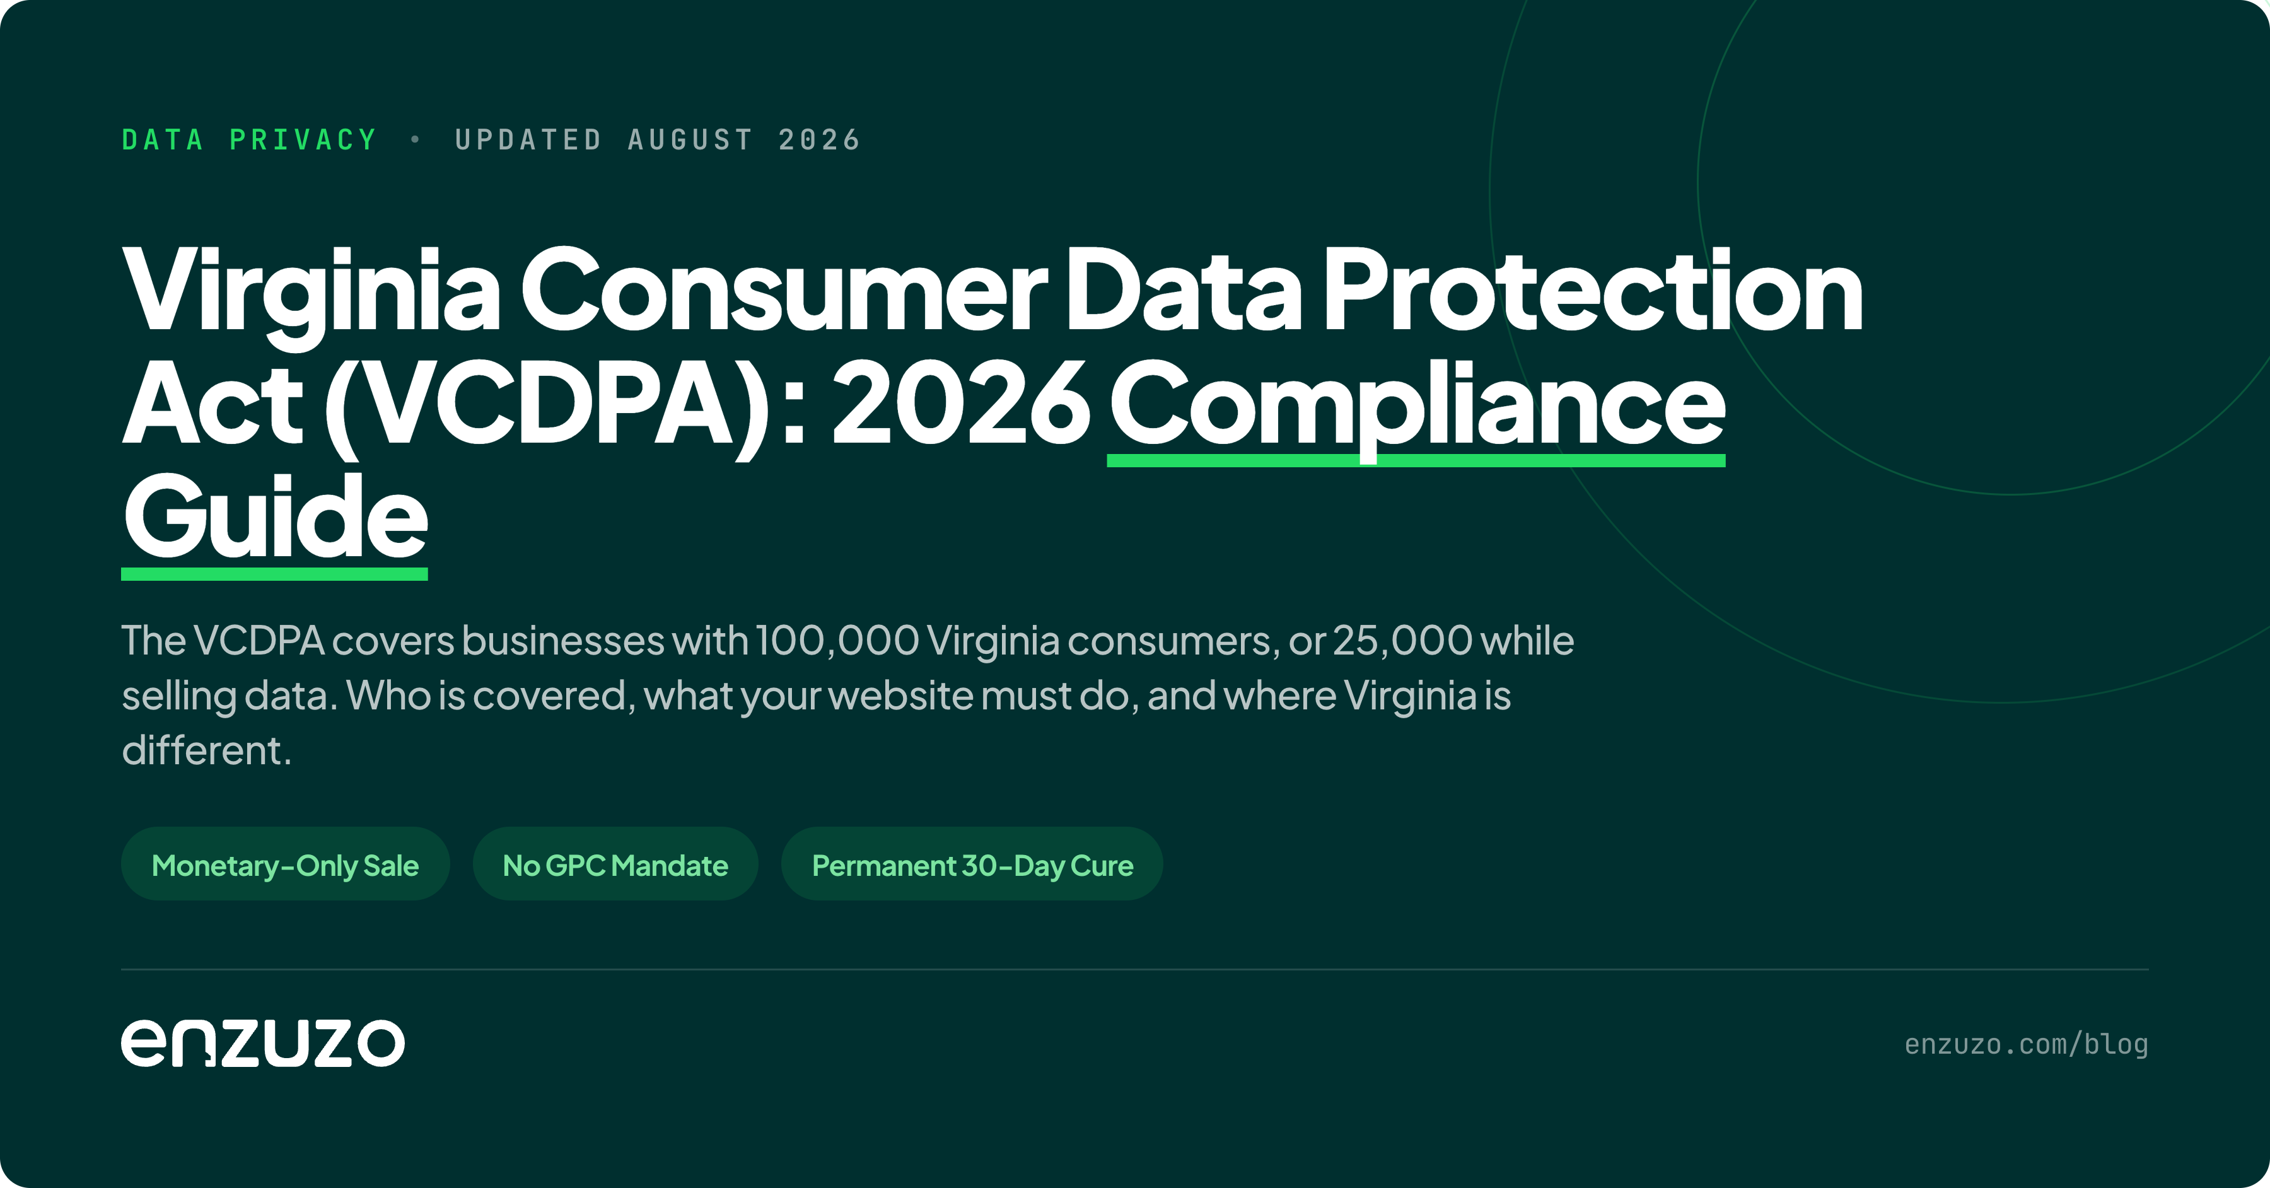Click the UPDATED AUGUST 2026 date text
The height and width of the screenshot is (1188, 2270).
(658, 139)
